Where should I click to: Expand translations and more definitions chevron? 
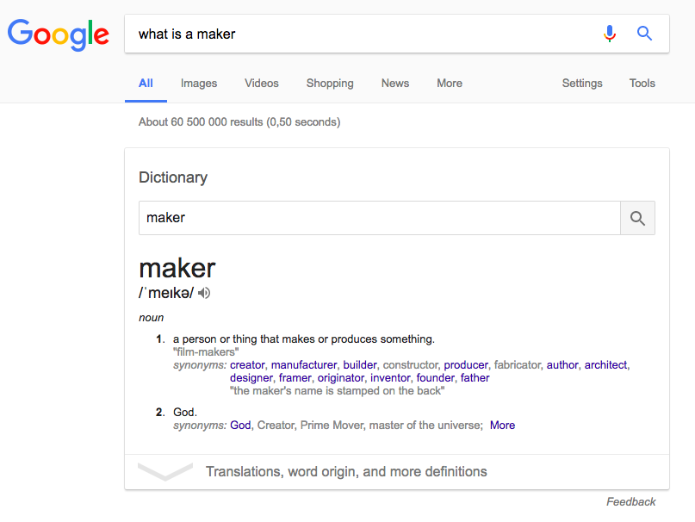(165, 471)
